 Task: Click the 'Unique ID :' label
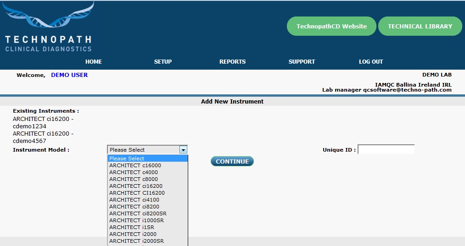(x=339, y=150)
